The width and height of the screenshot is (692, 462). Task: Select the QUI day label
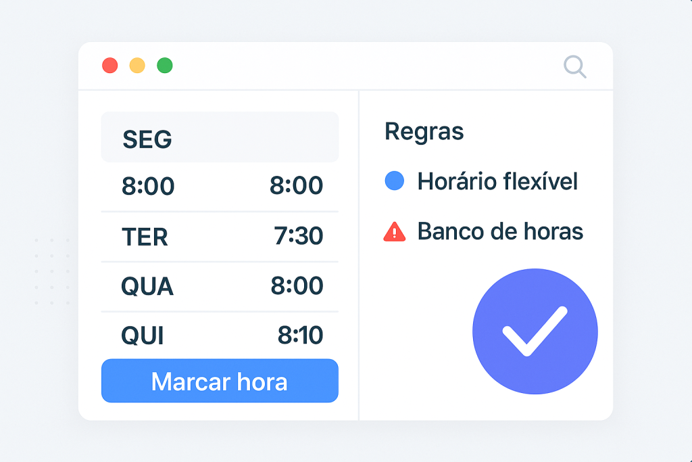tap(143, 336)
